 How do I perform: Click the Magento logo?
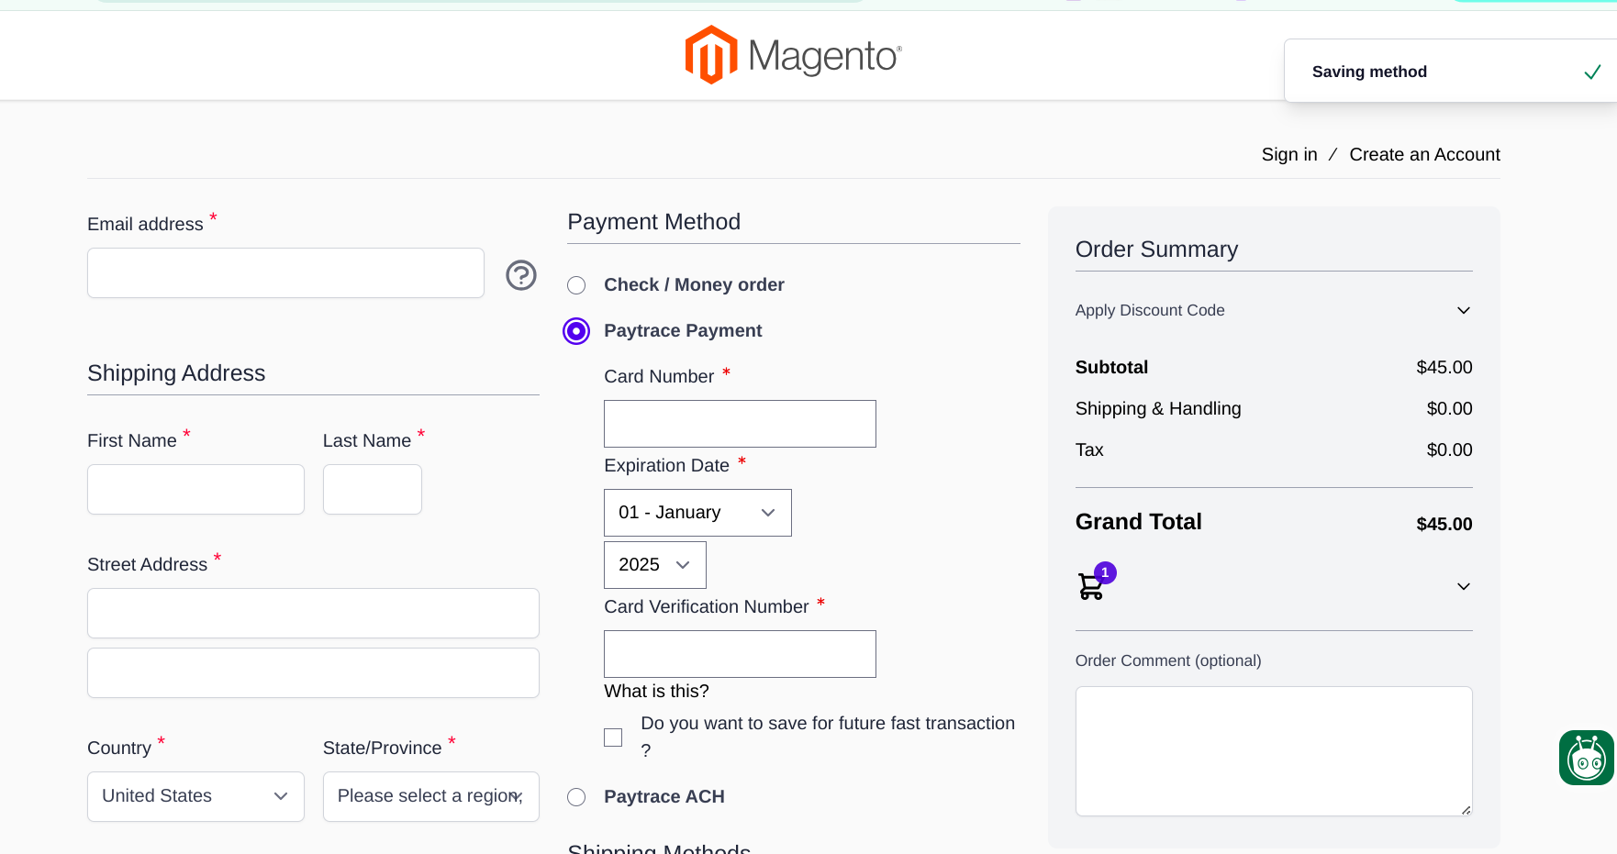click(x=793, y=55)
